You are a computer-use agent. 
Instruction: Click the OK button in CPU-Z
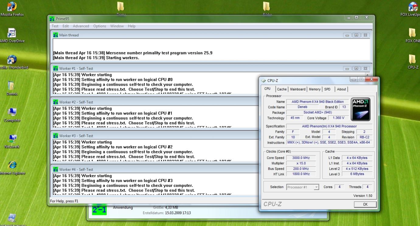[365, 204]
